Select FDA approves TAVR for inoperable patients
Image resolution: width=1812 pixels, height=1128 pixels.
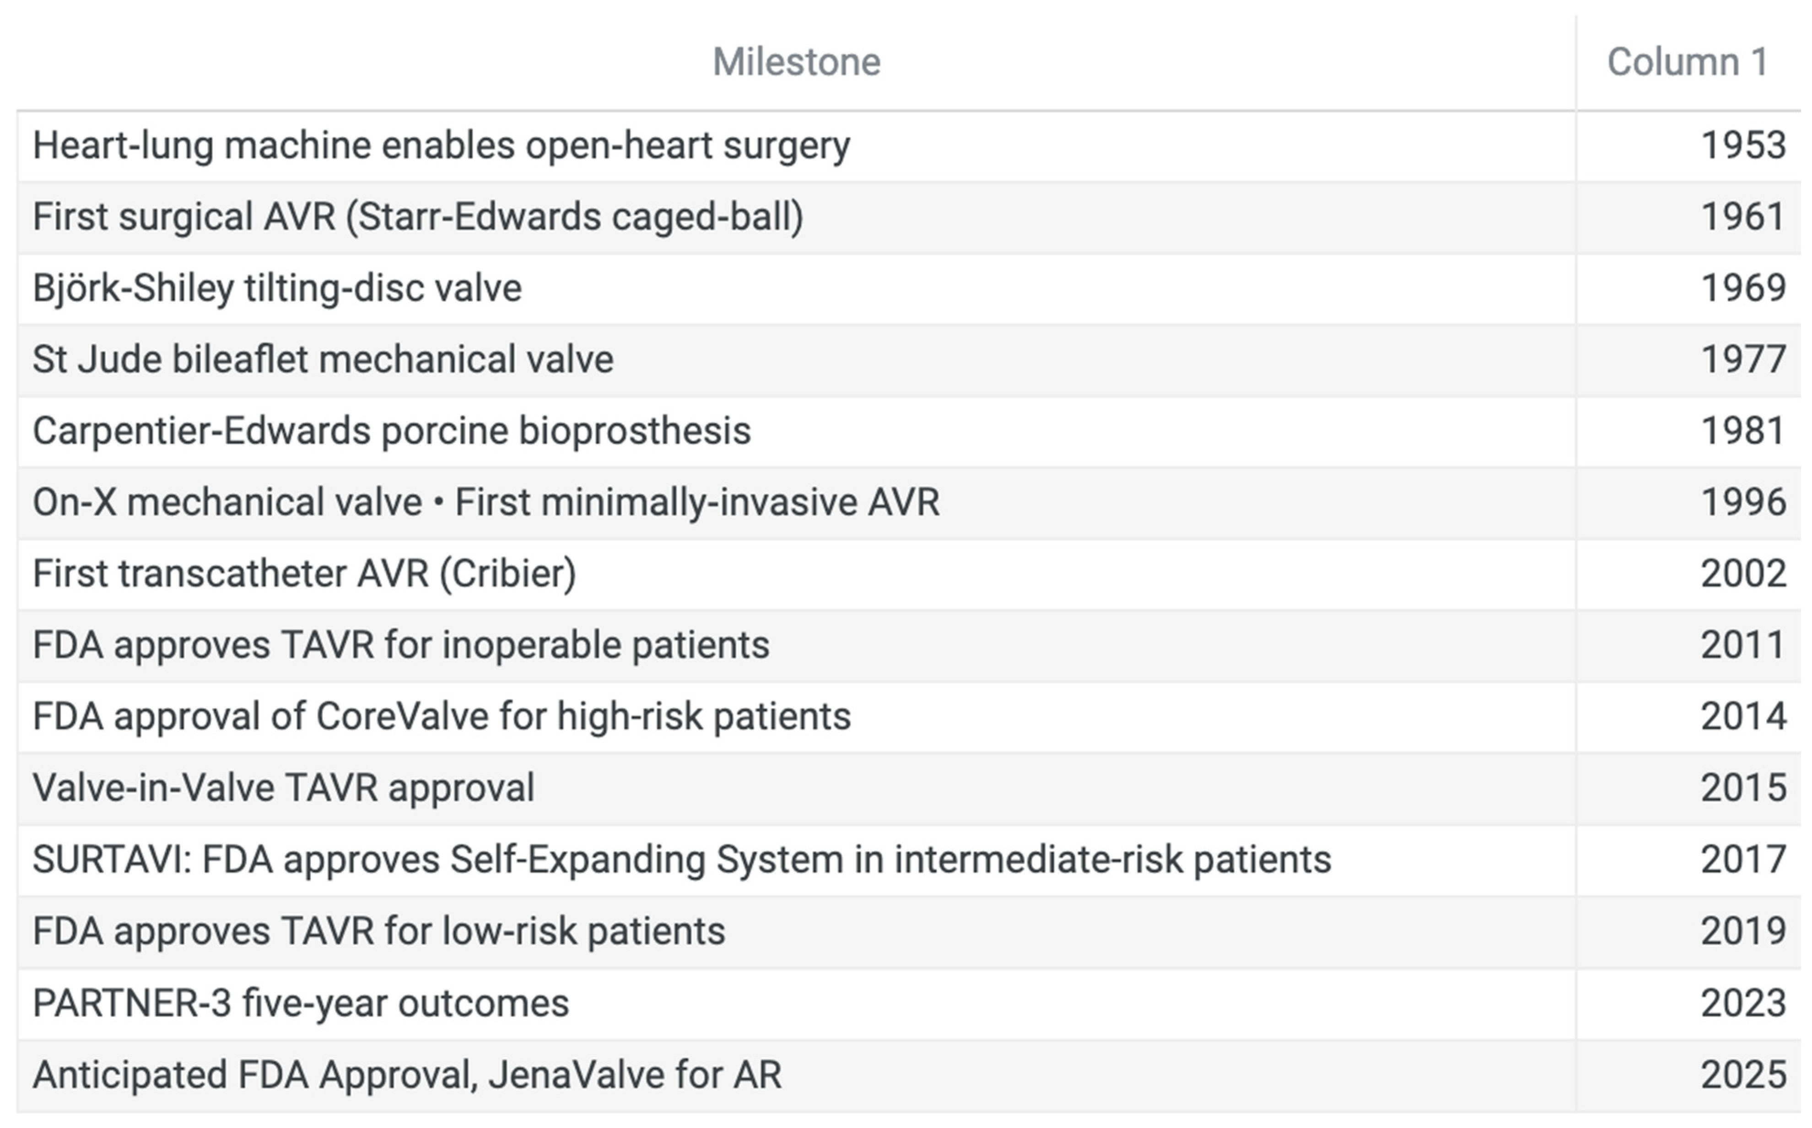[x=401, y=645]
